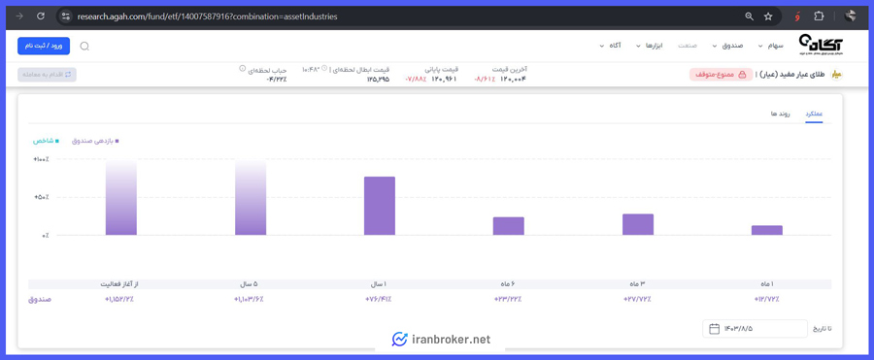Click the browser reload icon
This screenshot has height=360, width=874.
(x=41, y=16)
